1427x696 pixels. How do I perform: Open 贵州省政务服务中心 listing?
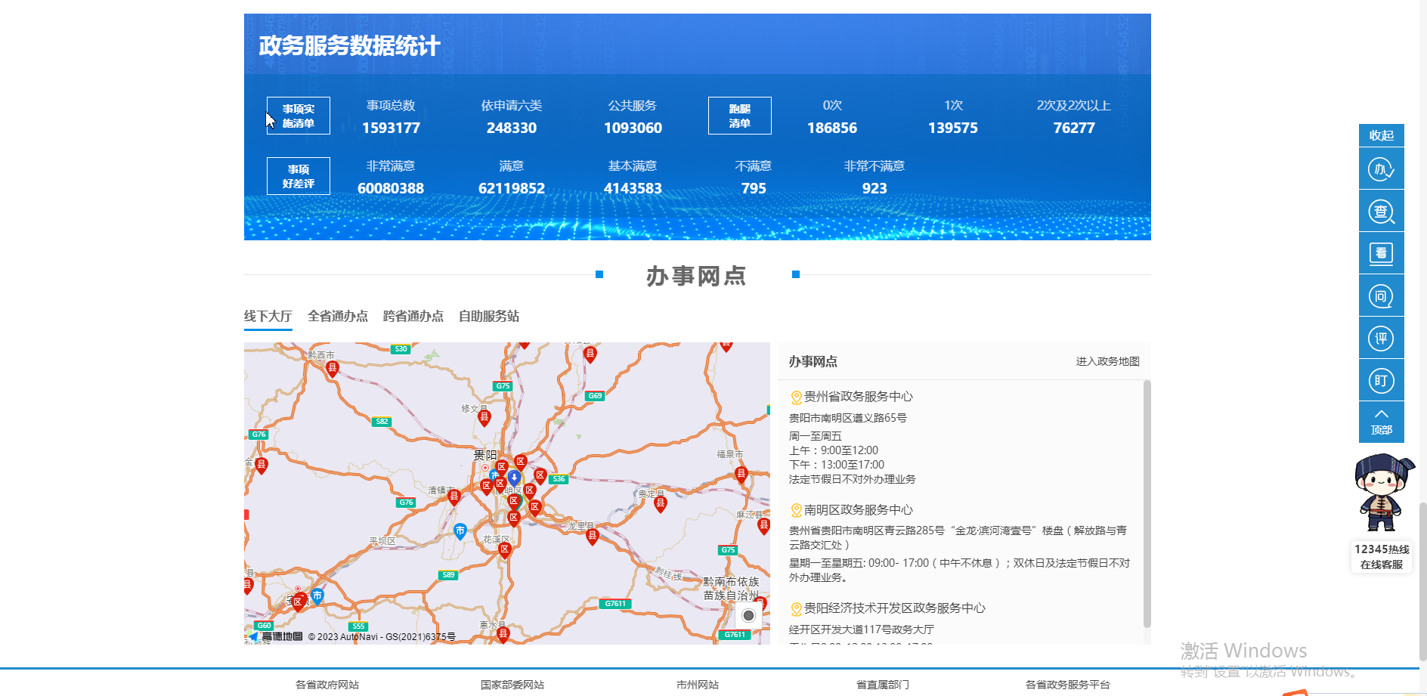point(859,397)
